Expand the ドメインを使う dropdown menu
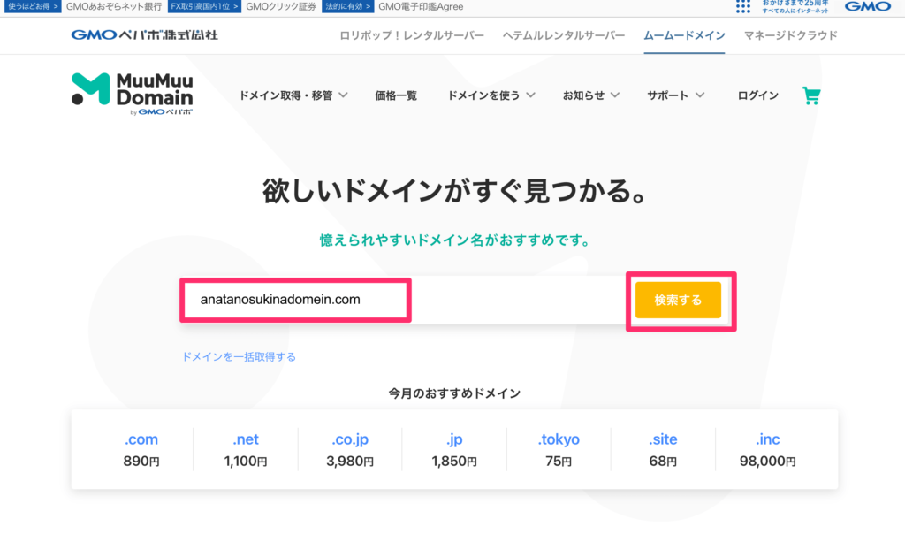 tap(491, 95)
